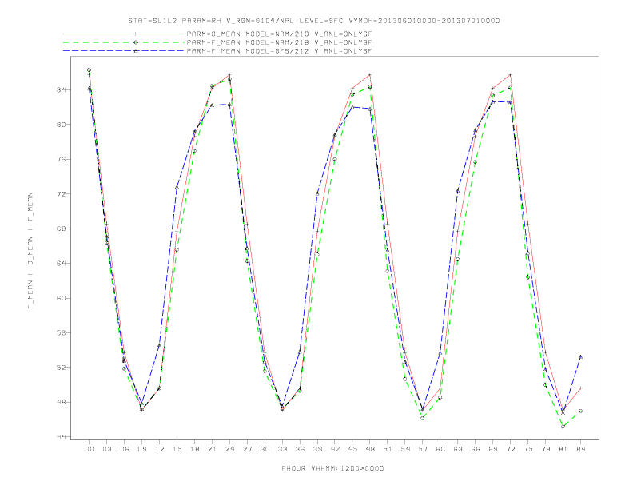Screen dimensions: 633x489
Task: Click x-axis hour label 24
Action: click(229, 449)
